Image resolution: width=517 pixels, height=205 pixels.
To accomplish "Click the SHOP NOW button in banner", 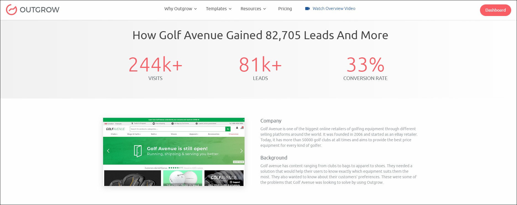I will [238, 162].
